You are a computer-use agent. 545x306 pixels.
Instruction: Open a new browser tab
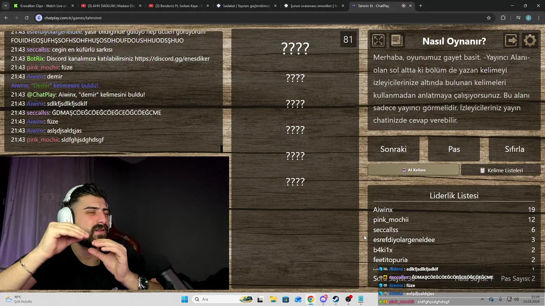pyautogui.click(x=421, y=6)
